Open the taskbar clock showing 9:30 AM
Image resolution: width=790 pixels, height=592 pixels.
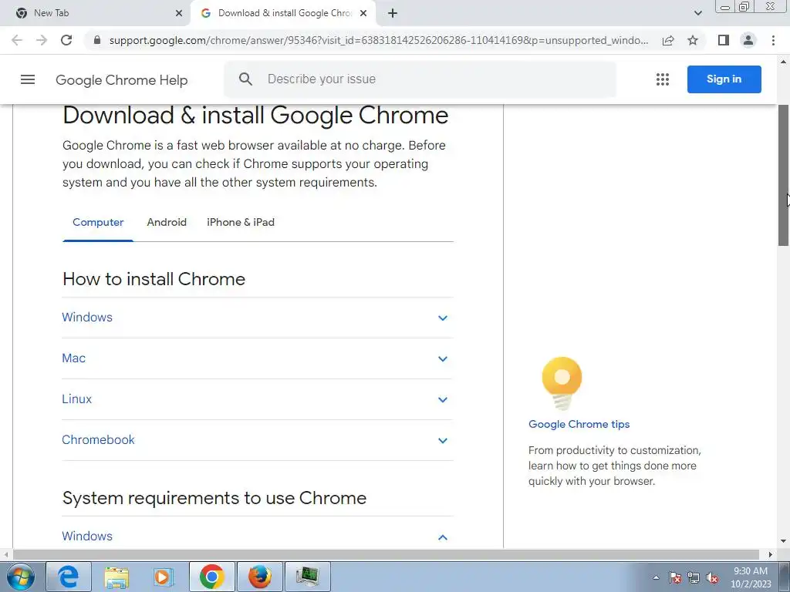750,577
